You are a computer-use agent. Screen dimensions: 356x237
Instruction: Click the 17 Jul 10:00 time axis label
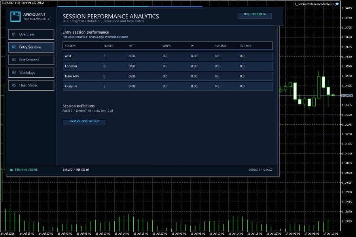click(x=331, y=233)
